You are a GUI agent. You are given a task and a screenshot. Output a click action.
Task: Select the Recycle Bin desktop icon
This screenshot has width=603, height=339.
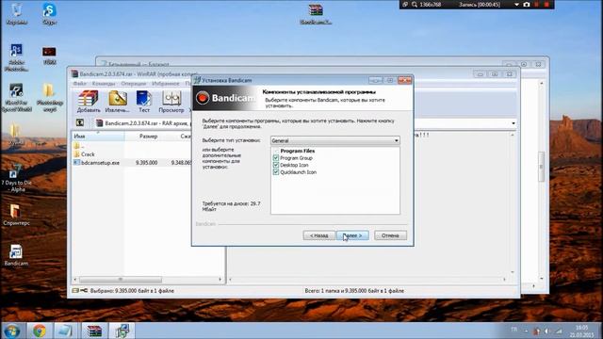(17, 14)
